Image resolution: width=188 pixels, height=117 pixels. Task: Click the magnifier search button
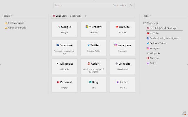(131, 5)
